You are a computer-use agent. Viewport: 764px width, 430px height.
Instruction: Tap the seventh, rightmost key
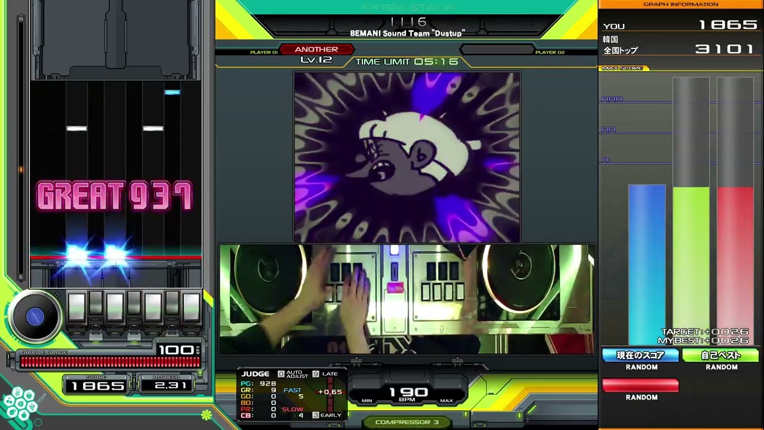pyautogui.click(x=192, y=308)
